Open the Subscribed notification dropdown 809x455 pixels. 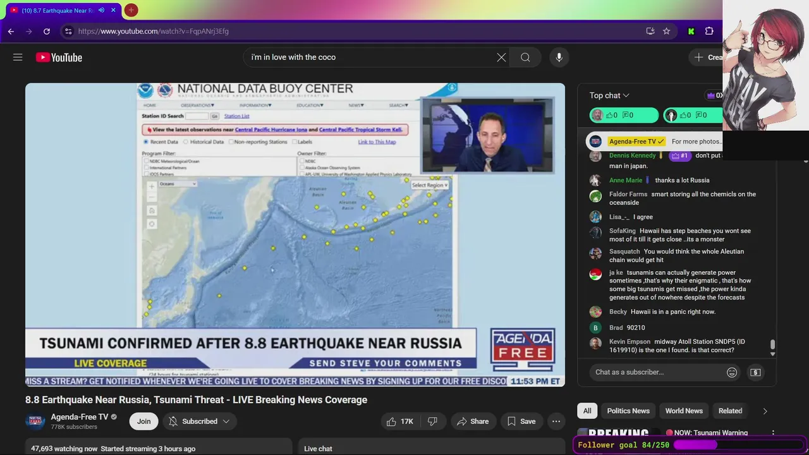(x=200, y=422)
